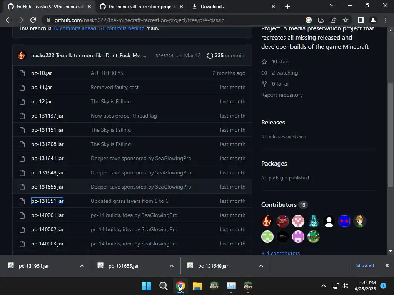Open the Chrome profile menu
This screenshot has height=295, width=394.
tap(373, 20)
